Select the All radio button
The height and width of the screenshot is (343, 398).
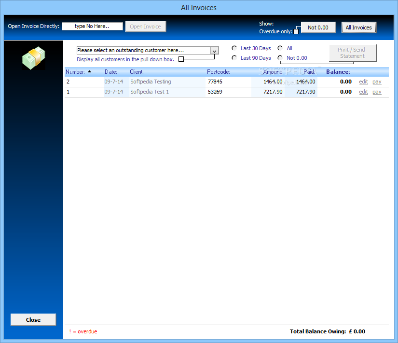tap(280, 48)
